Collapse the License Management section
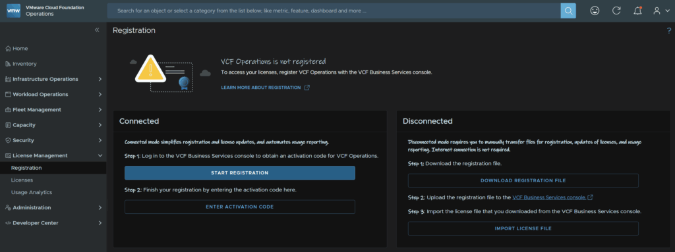675x252 pixels. 53,156
